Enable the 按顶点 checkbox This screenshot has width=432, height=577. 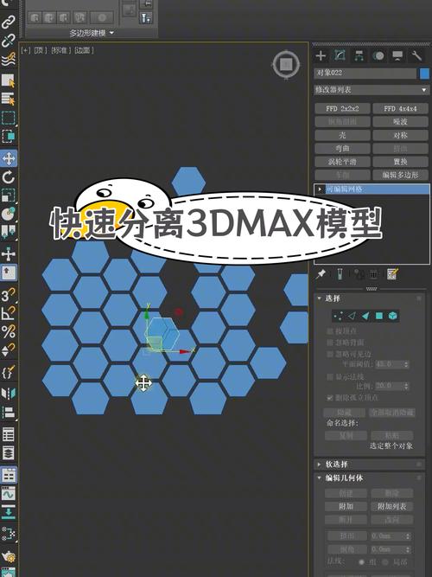tap(330, 331)
